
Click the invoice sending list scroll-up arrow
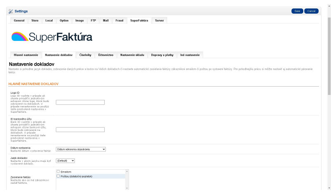click(127, 171)
